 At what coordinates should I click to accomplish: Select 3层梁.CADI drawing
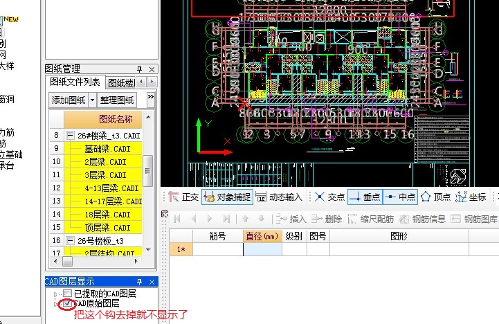pyautogui.click(x=103, y=174)
